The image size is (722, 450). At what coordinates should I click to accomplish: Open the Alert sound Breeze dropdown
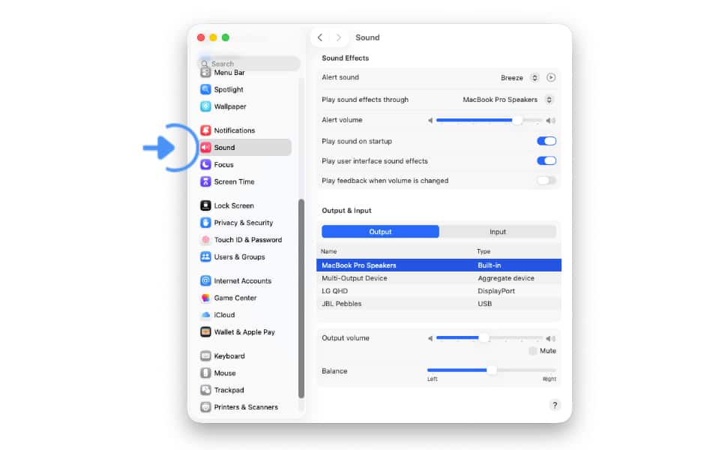click(534, 77)
